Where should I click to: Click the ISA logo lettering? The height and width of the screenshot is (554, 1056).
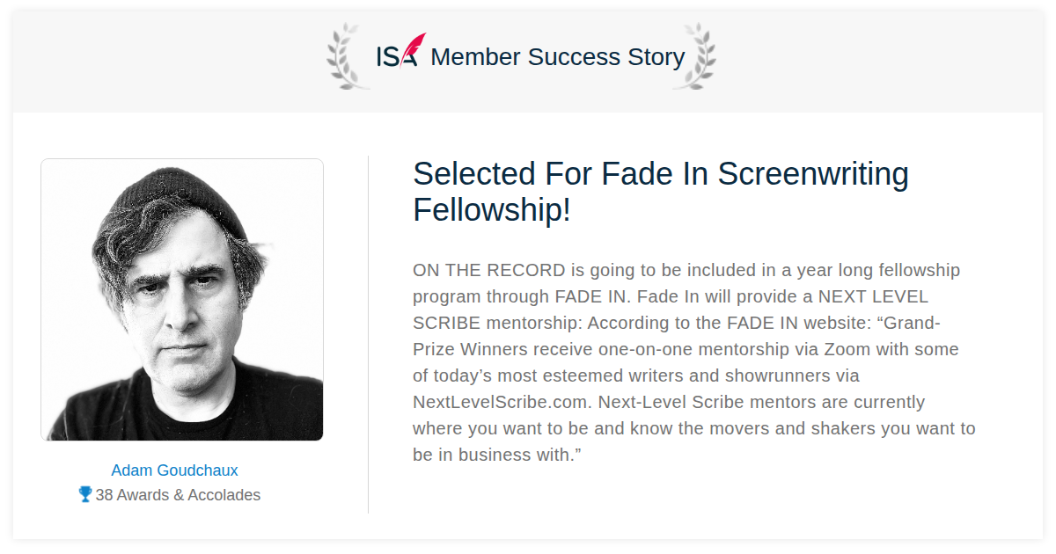397,56
